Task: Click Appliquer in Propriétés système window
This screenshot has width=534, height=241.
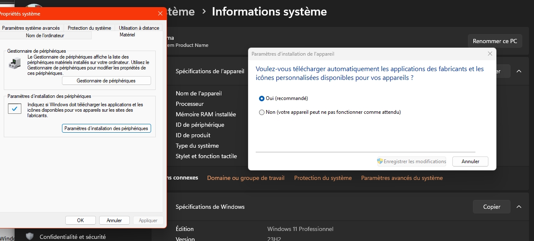Action: 148,220
